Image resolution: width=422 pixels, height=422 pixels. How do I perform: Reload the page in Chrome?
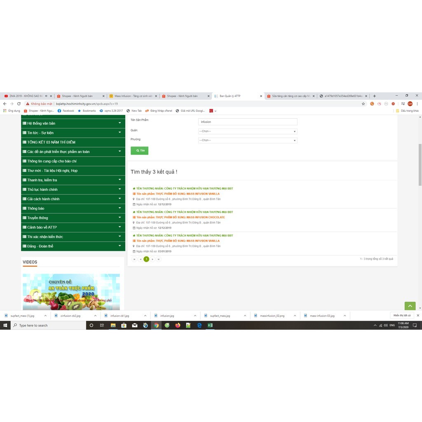[19, 104]
